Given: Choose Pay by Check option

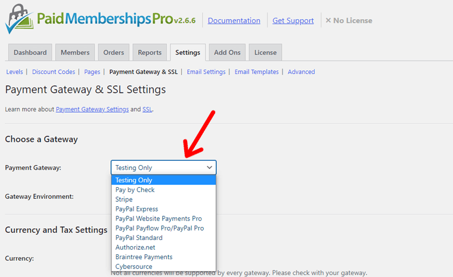Looking at the screenshot, I should point(163,190).
